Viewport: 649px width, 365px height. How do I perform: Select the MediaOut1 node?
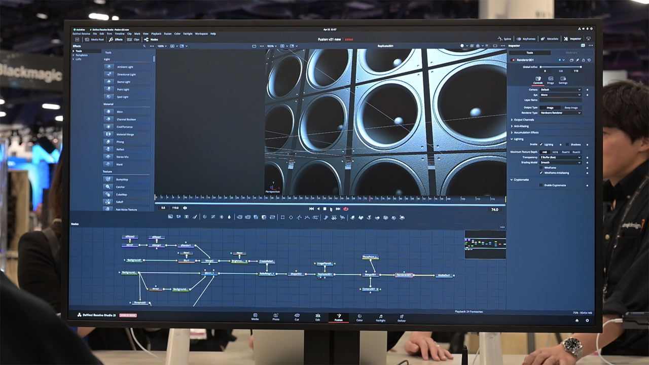click(445, 275)
